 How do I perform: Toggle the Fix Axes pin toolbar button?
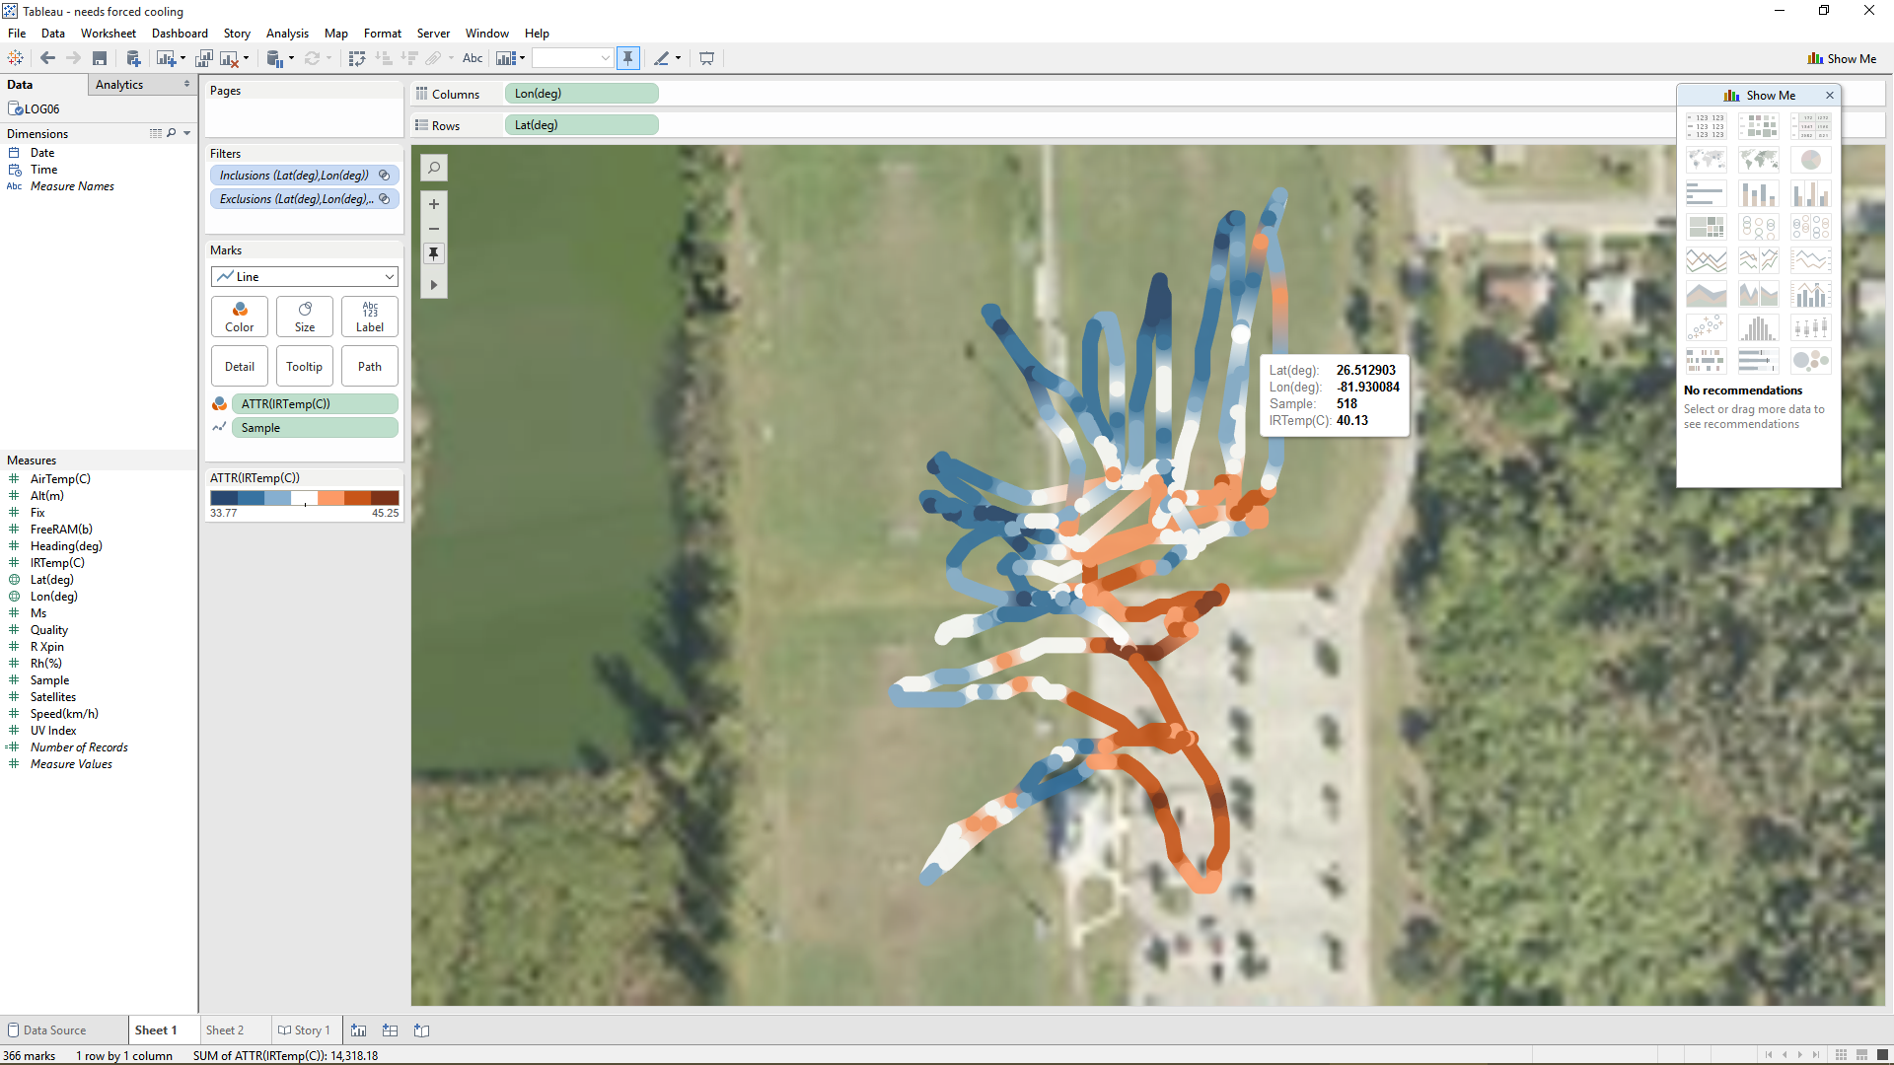coord(627,59)
